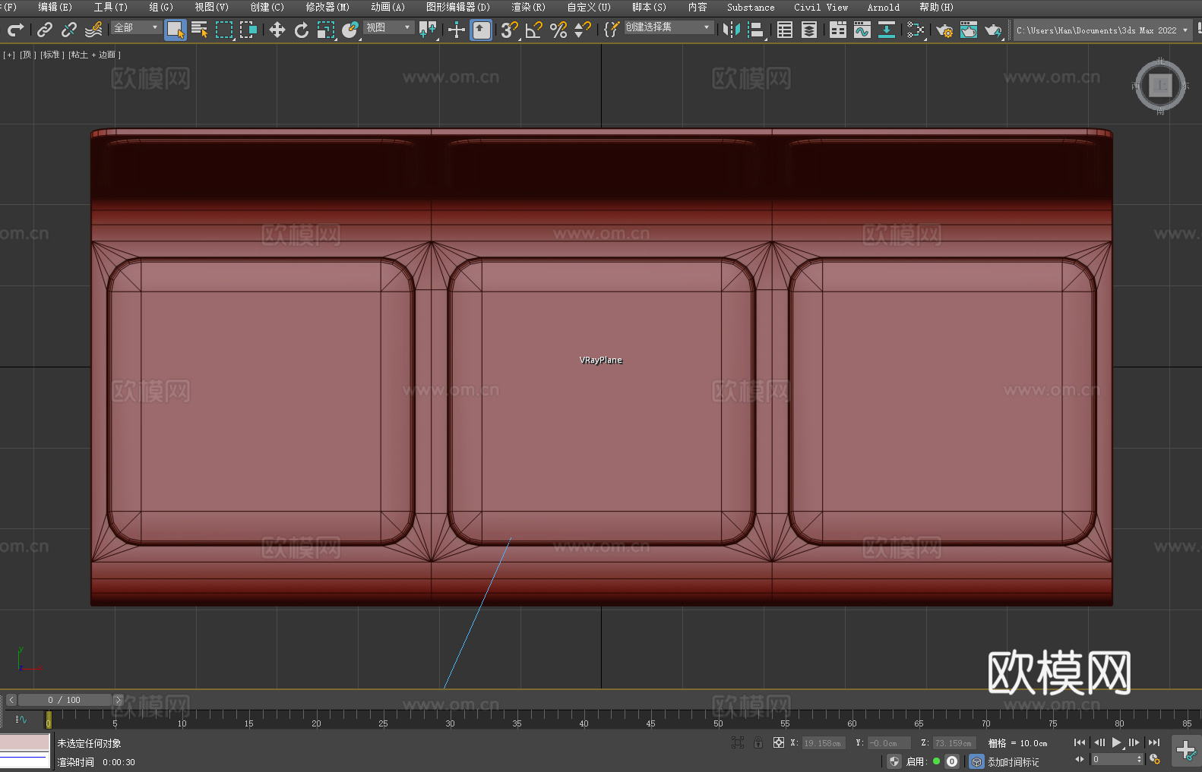Open Select by Name list icon
The image size is (1202, 772).
(200, 30)
